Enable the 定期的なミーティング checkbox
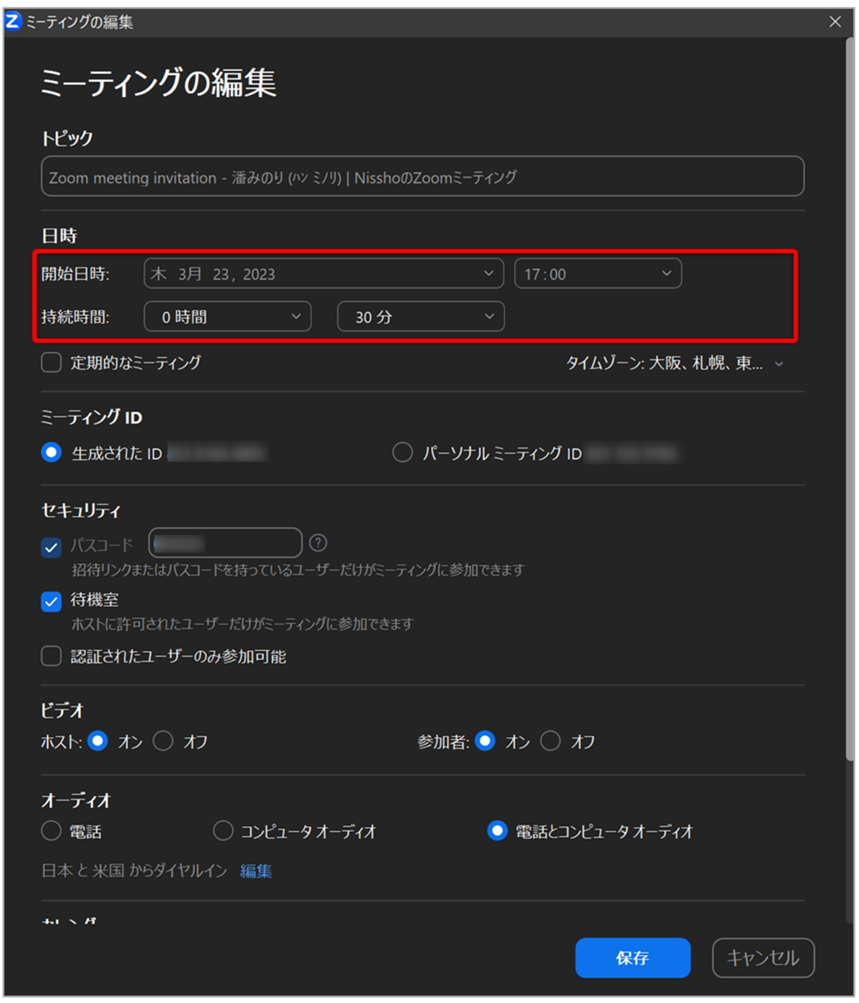This screenshot has height=1003, width=859. click(x=52, y=363)
